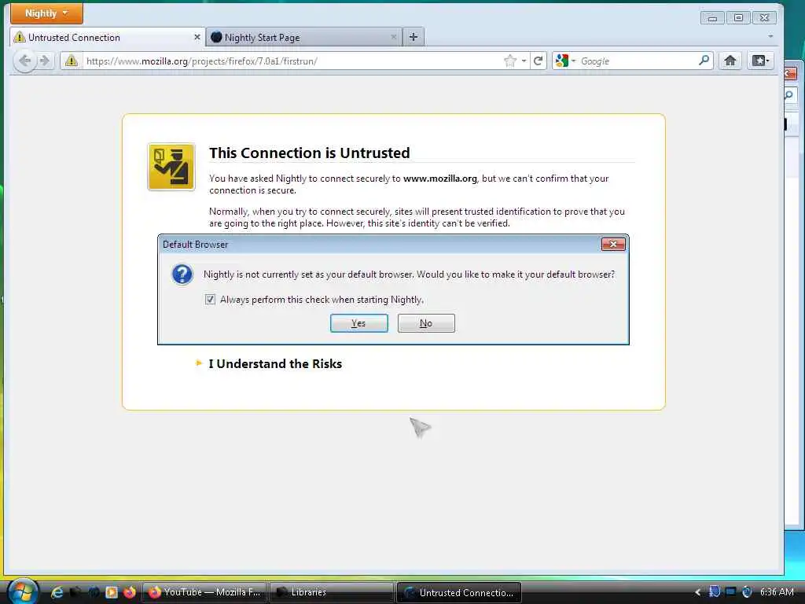
Task: Click Untrusted Connection taskbar button
Action: point(459,592)
